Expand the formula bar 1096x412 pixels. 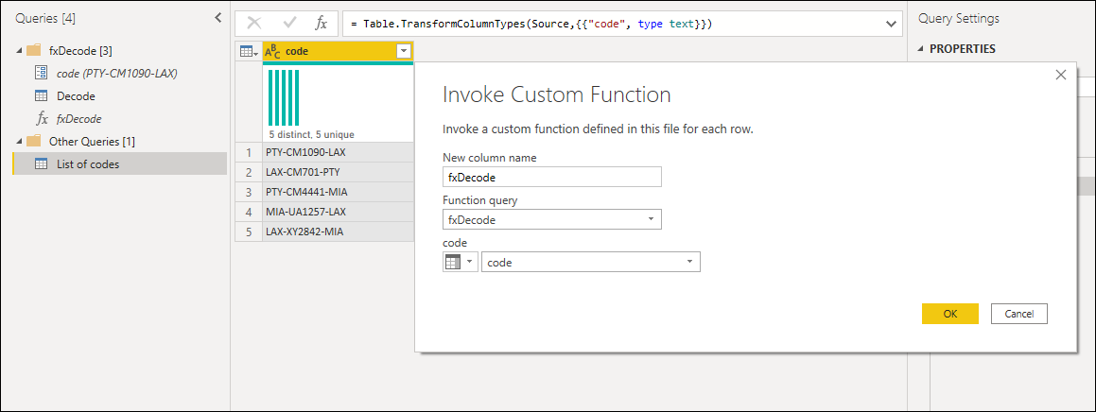891,24
